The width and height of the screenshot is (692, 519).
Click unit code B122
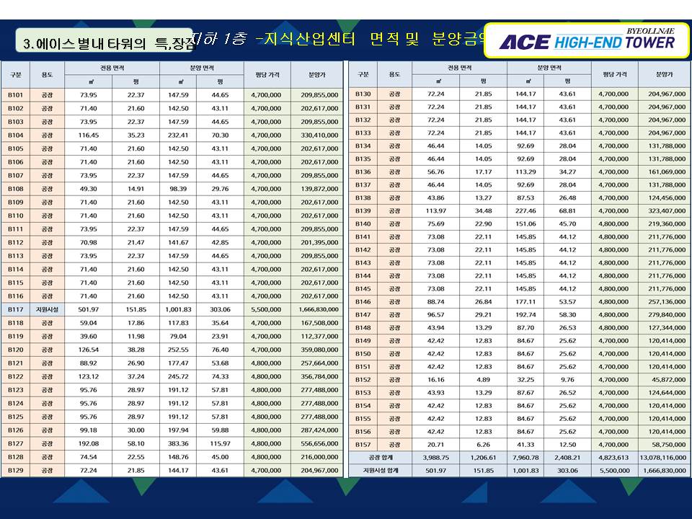(x=15, y=376)
